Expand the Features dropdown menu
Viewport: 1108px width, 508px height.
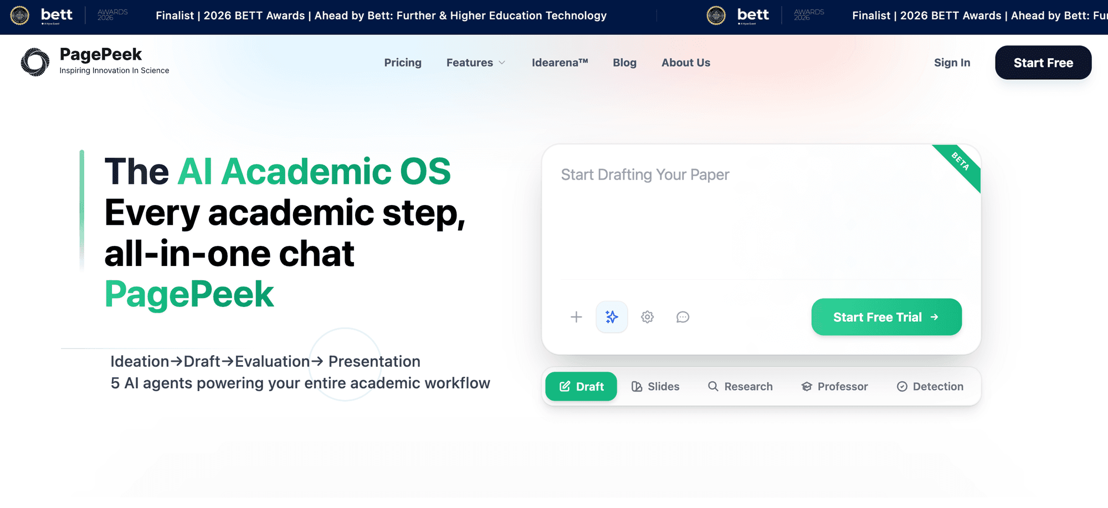[x=475, y=63]
